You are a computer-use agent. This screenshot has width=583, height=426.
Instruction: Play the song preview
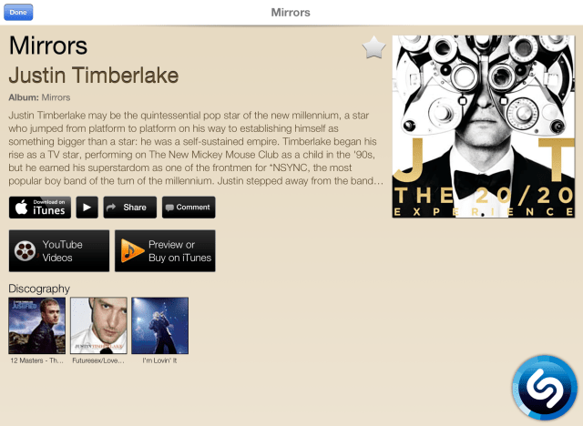87,208
